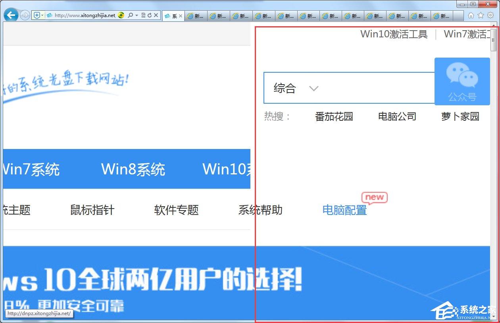
Task: Click the browser Back navigation arrow
Action: pos(11,15)
